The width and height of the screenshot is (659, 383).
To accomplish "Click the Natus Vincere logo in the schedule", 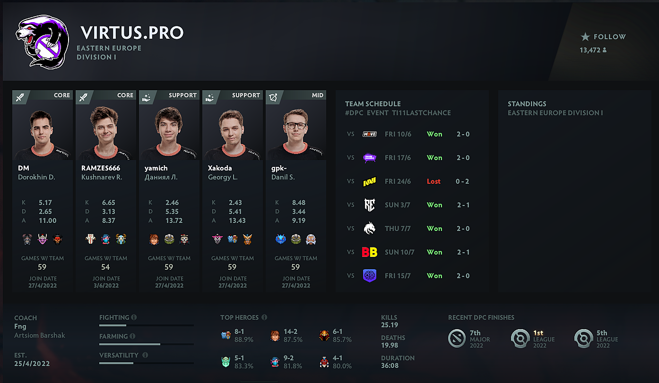I will coord(369,181).
